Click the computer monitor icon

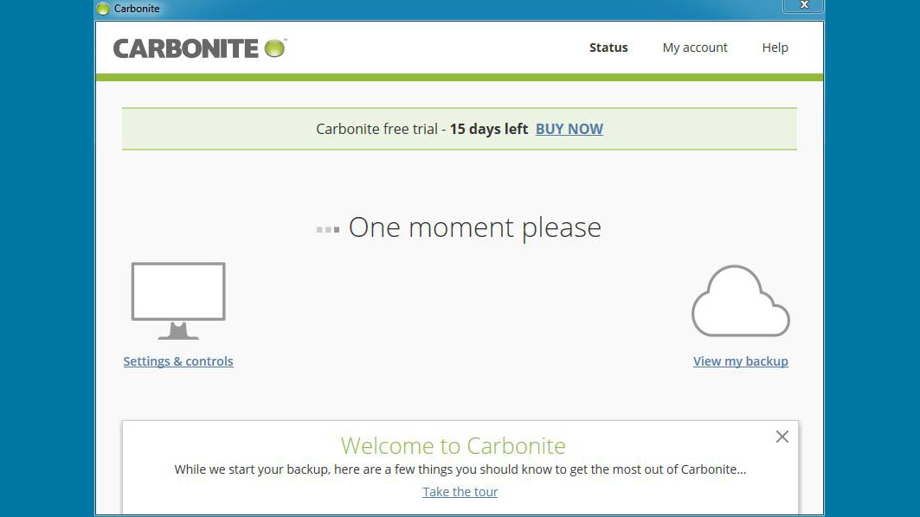pos(178,300)
